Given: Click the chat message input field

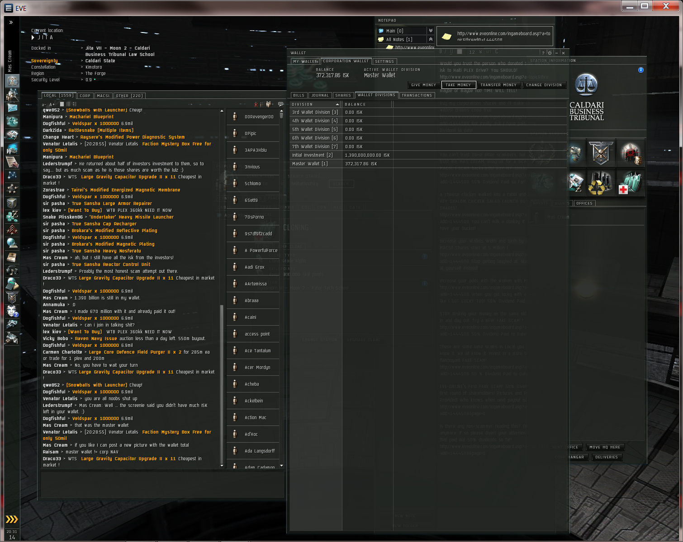Looking at the screenshot, I should click(162, 485).
